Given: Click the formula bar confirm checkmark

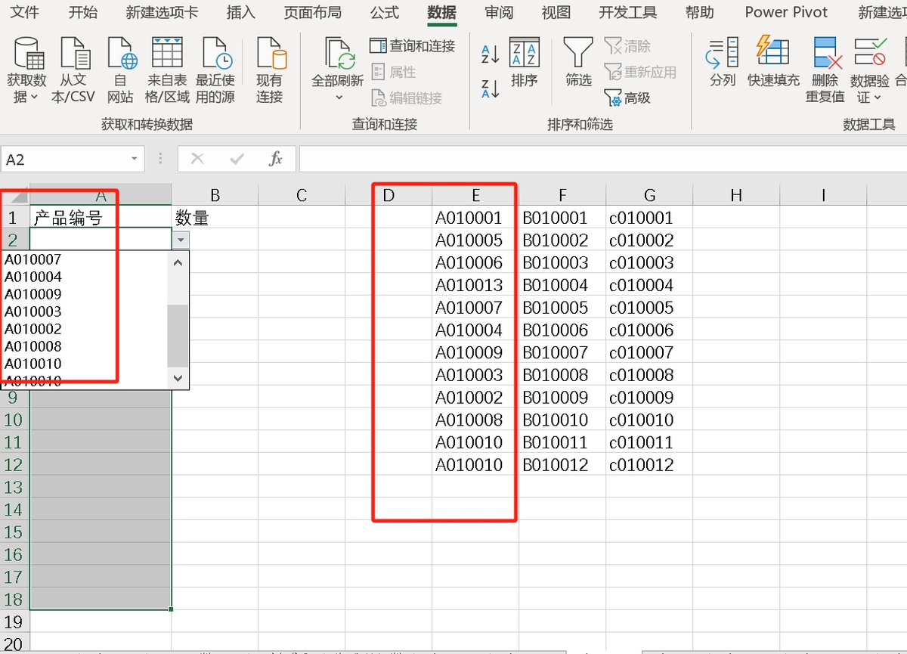Looking at the screenshot, I should (237, 159).
